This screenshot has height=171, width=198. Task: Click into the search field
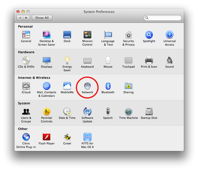164,18
